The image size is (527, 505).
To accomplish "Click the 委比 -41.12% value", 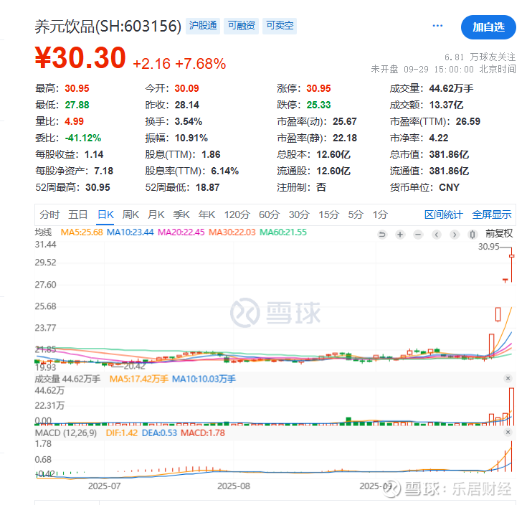I will (x=82, y=138).
